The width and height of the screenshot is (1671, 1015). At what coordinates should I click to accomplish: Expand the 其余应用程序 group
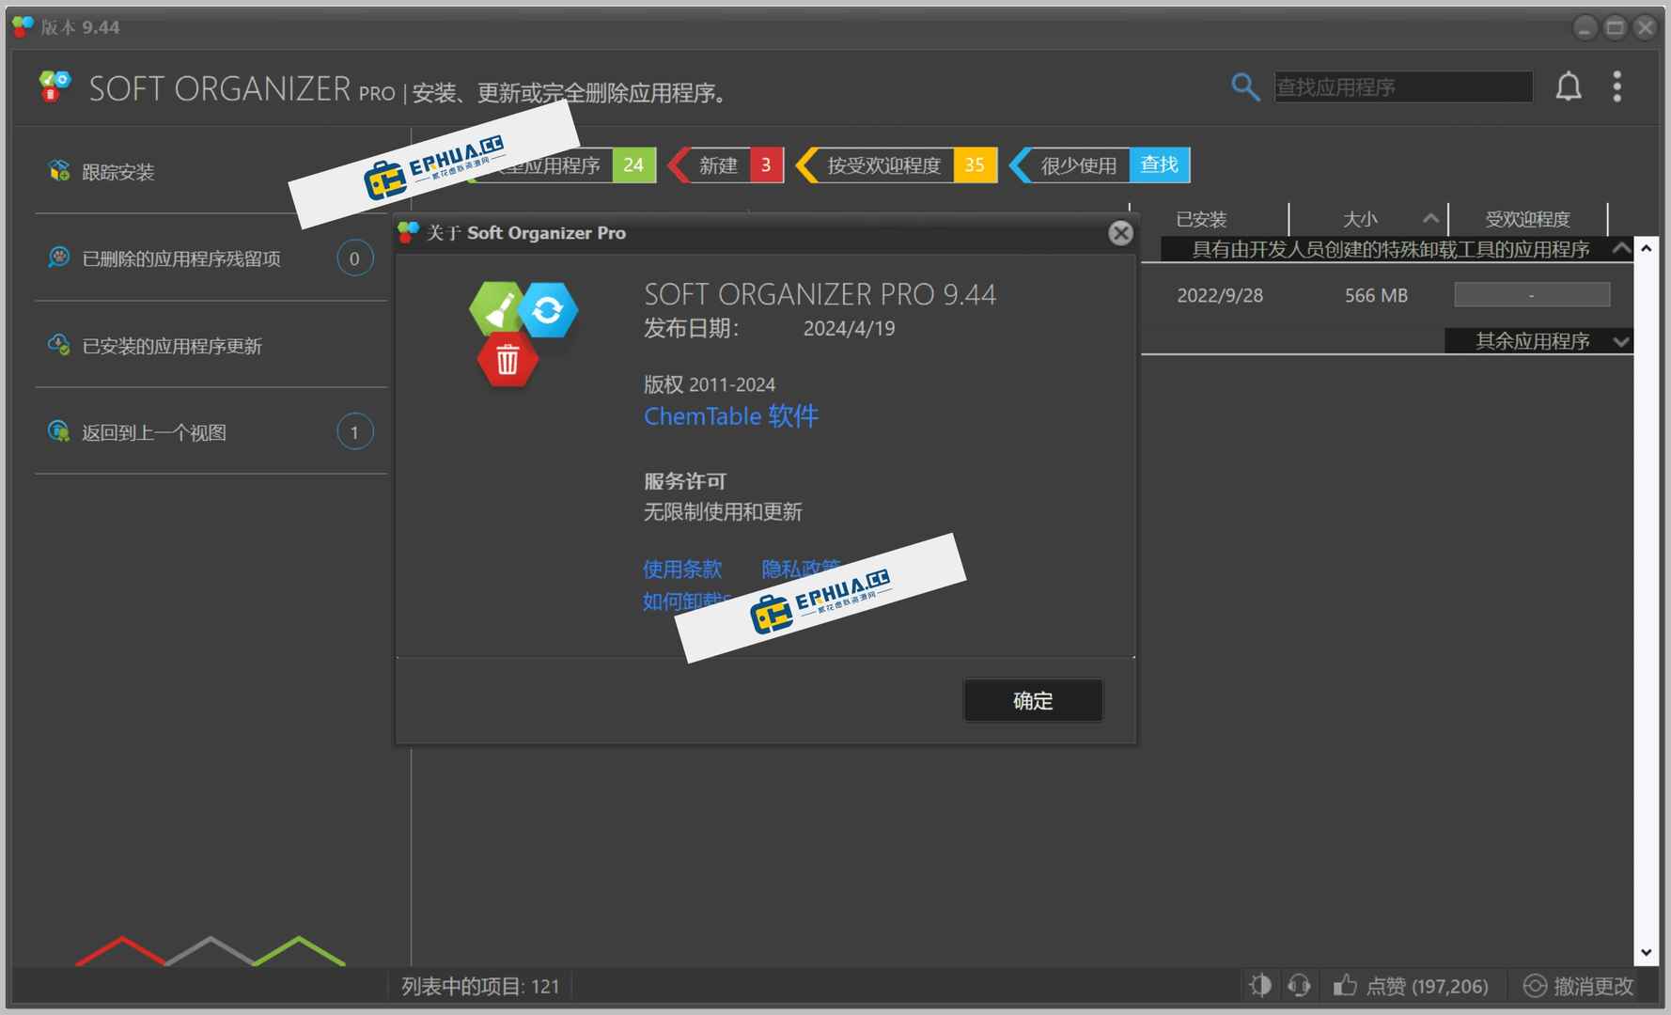[1620, 341]
